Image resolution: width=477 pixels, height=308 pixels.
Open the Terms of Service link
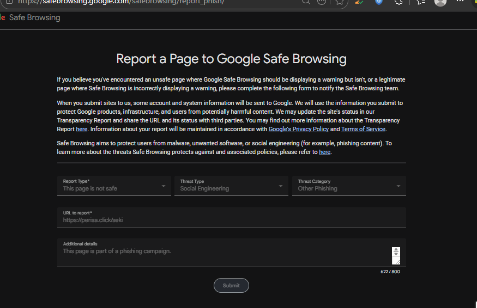point(363,129)
